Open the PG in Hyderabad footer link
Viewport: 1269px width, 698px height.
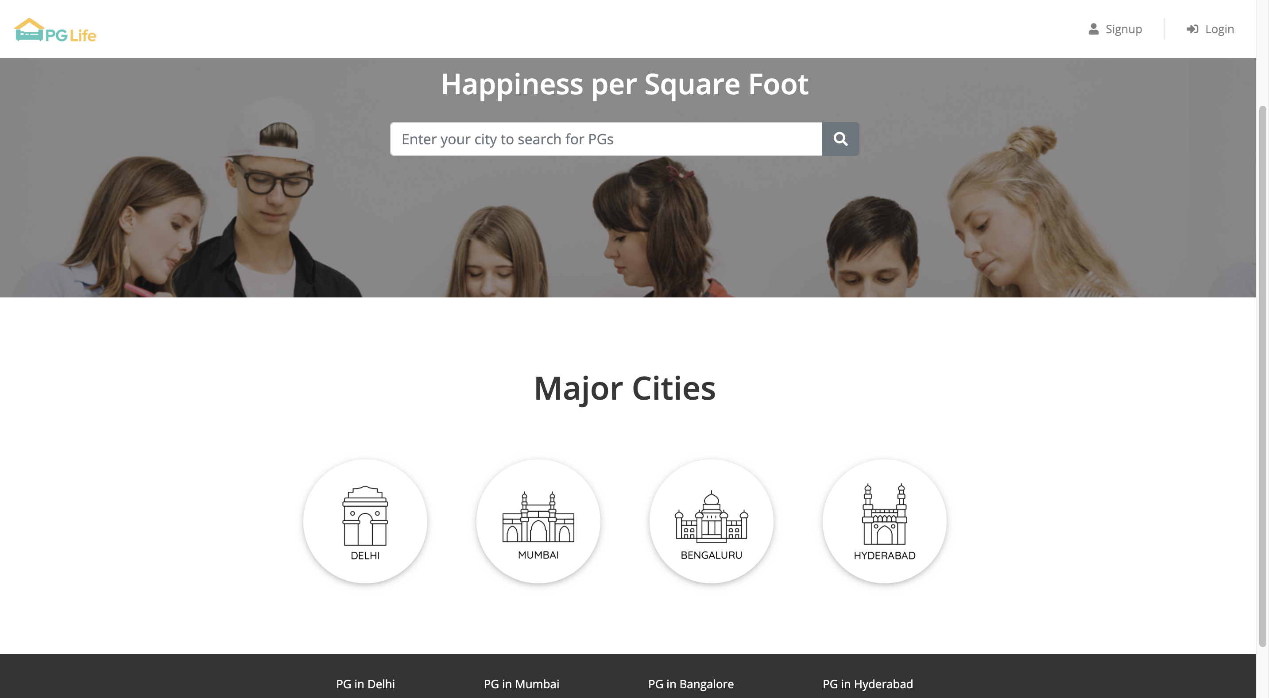click(867, 684)
